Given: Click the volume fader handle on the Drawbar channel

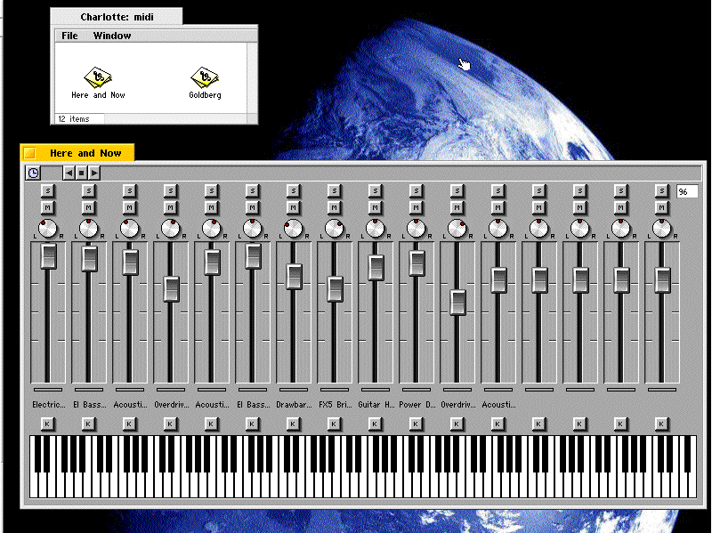Looking at the screenshot, I should pyautogui.click(x=294, y=276).
